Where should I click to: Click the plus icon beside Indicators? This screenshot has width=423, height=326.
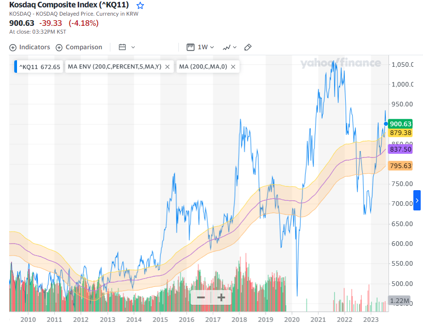13,47
